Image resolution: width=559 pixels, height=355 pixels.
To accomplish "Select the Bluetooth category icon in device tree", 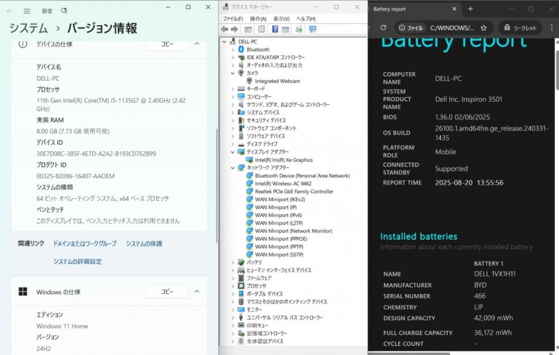I will coord(241,50).
